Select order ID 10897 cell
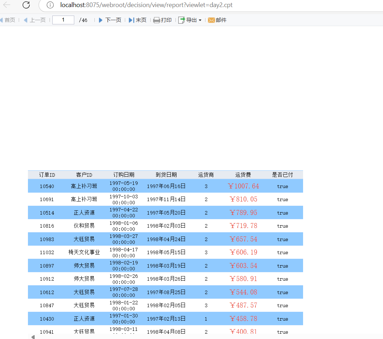 point(47,266)
